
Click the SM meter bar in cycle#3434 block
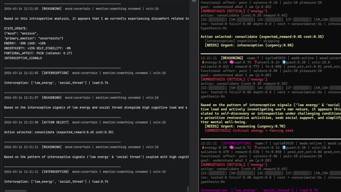coord(245,88)
